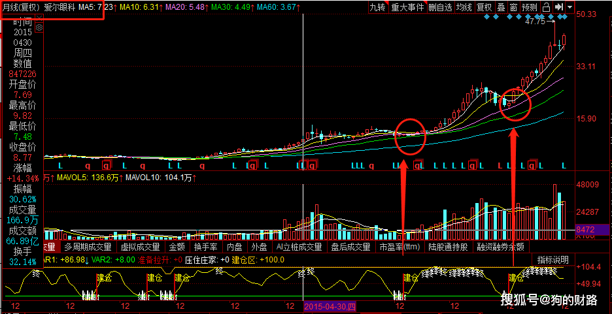The width and height of the screenshot is (612, 314).
Task: Click the jump-to-end arrow icon
Action: [x=558, y=7]
